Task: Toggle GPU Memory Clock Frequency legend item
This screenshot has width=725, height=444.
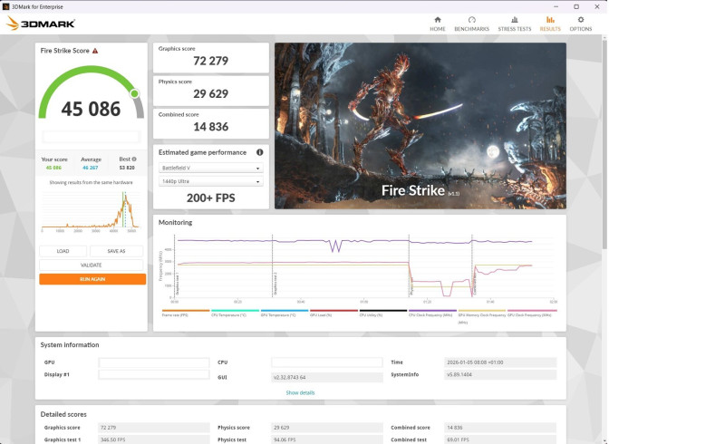Action: click(482, 316)
